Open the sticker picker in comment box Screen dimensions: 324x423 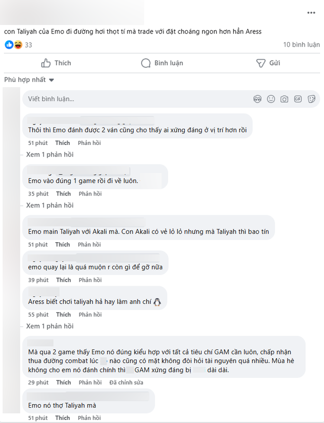point(312,99)
